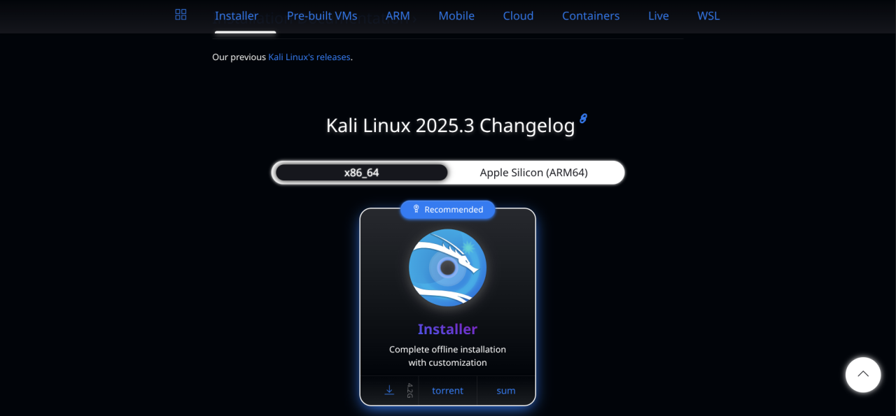Click the lightbulb icon on the Recommended badge
This screenshot has height=416, width=896.
[417, 209]
